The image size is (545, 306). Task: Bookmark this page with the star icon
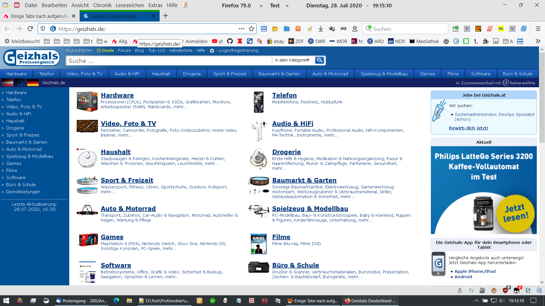click(251, 29)
